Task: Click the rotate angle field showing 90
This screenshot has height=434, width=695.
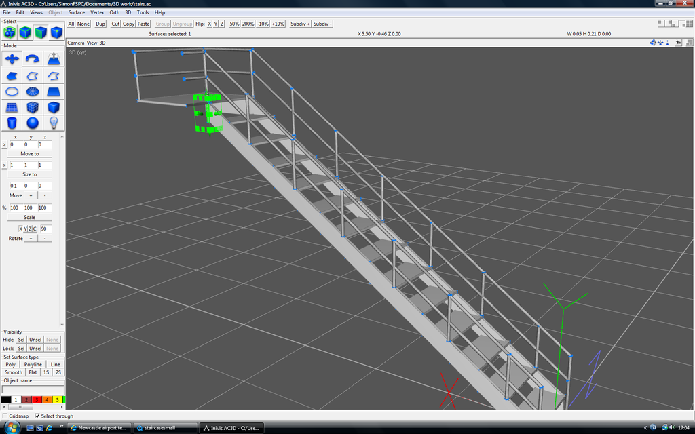Action: (45, 229)
